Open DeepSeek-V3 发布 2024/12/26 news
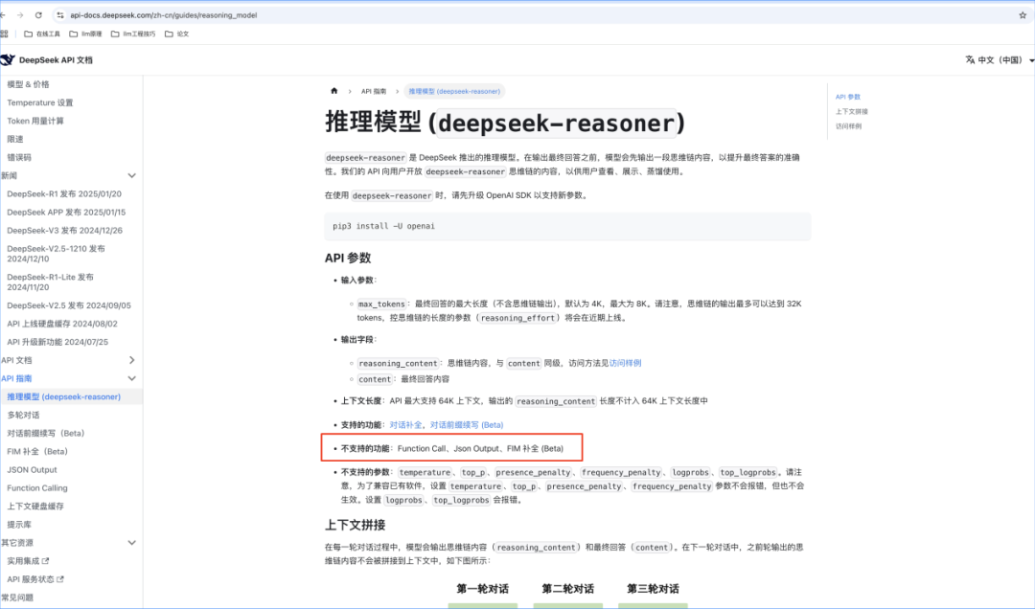This screenshot has height=609, width=1035. [x=65, y=231]
